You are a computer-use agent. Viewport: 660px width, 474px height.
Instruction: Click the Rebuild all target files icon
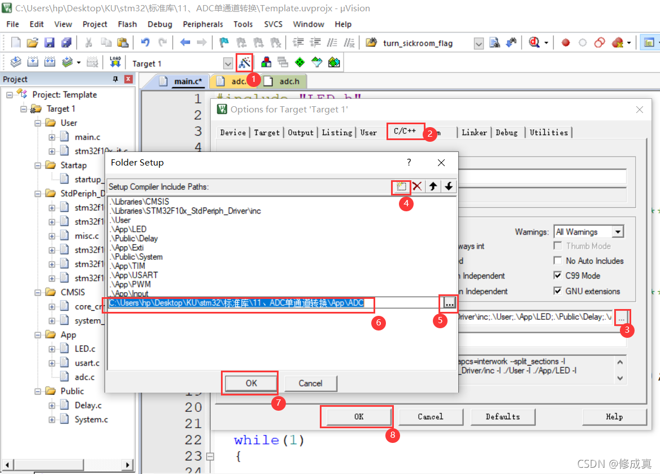point(50,63)
